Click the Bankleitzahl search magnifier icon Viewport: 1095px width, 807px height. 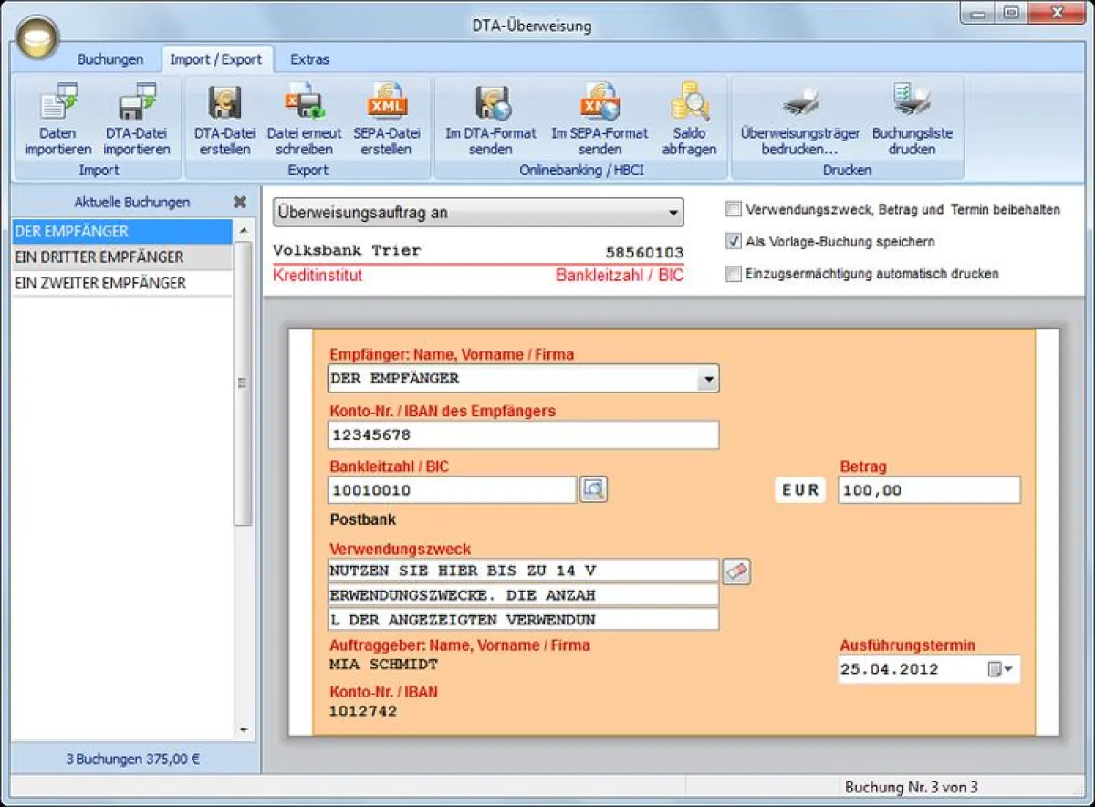[594, 489]
